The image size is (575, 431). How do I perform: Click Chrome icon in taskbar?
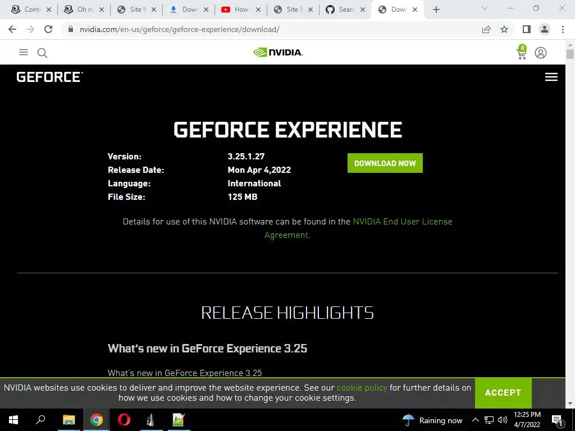pyautogui.click(x=97, y=420)
